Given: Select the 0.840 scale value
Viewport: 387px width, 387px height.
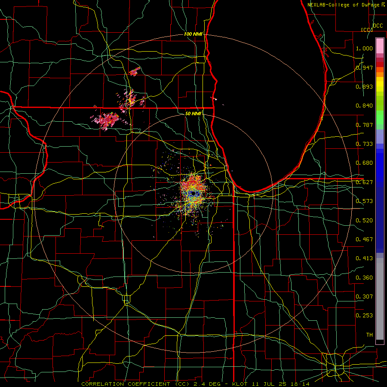Looking at the screenshot, I should tap(364, 106).
